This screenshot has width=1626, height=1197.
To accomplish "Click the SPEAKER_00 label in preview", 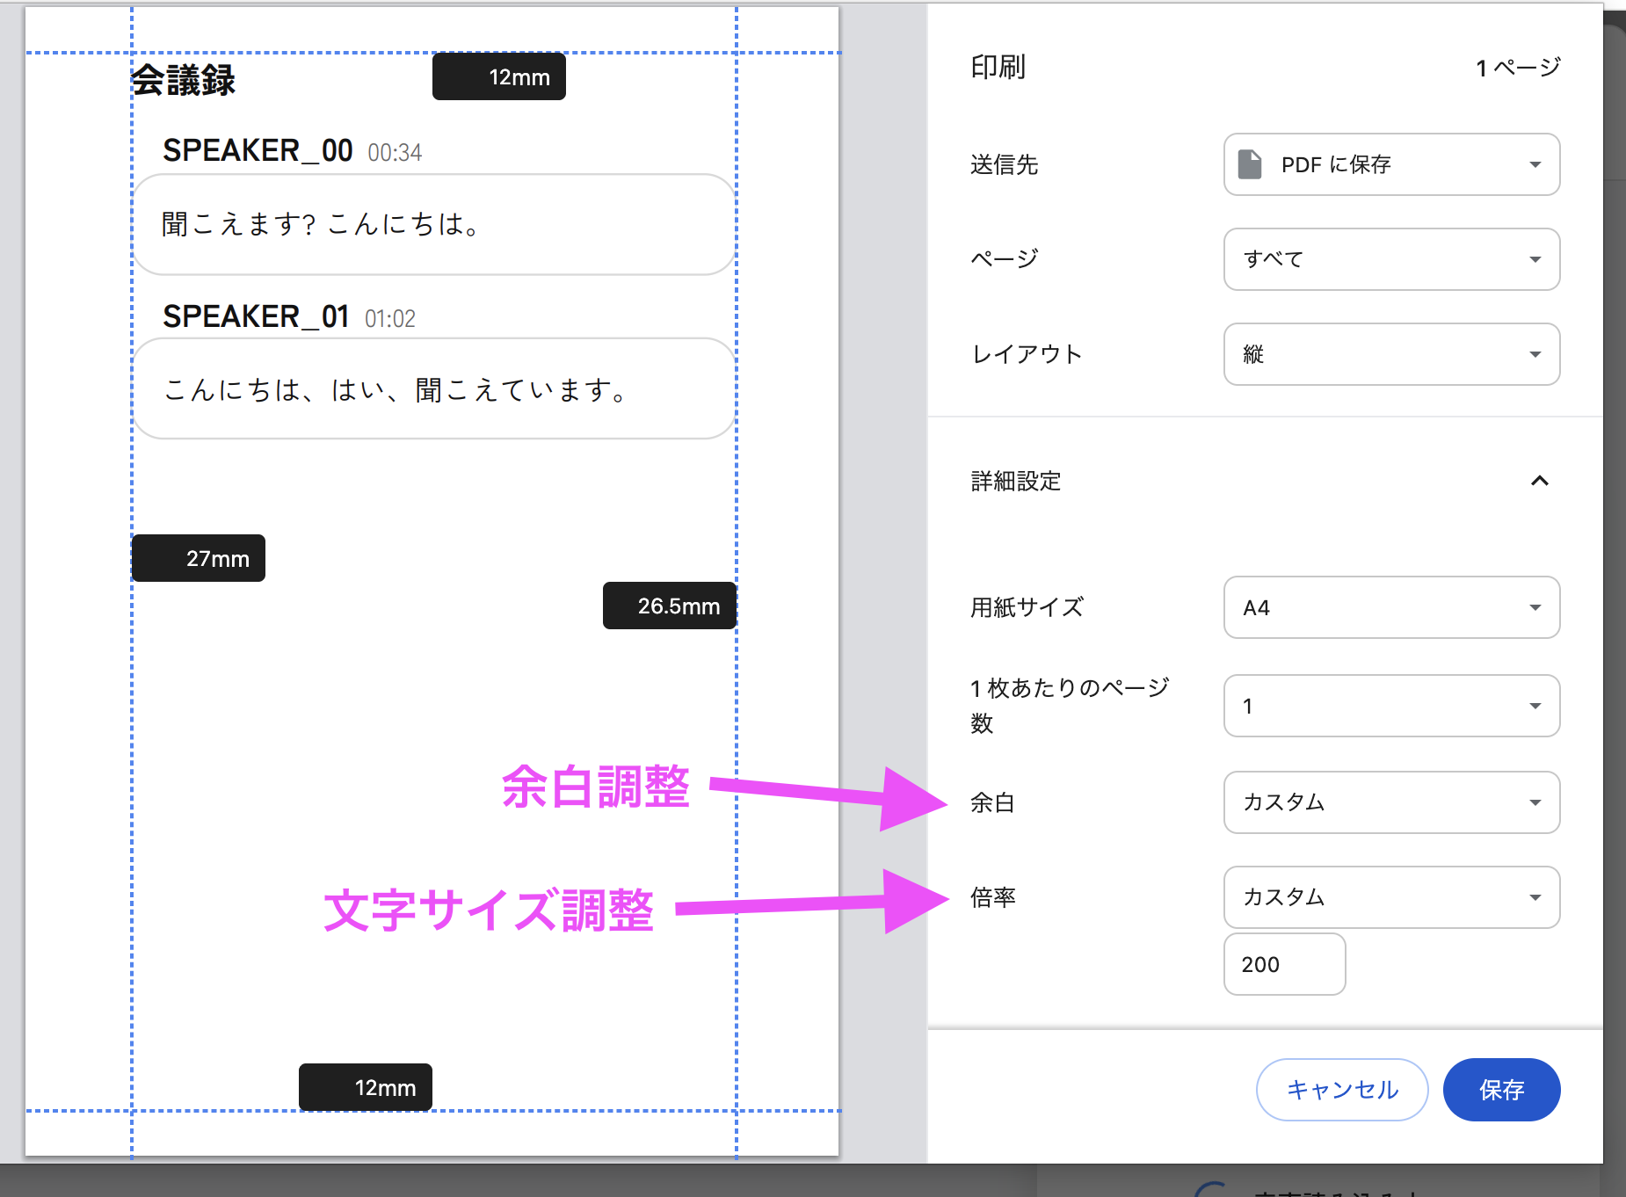I will click(258, 150).
